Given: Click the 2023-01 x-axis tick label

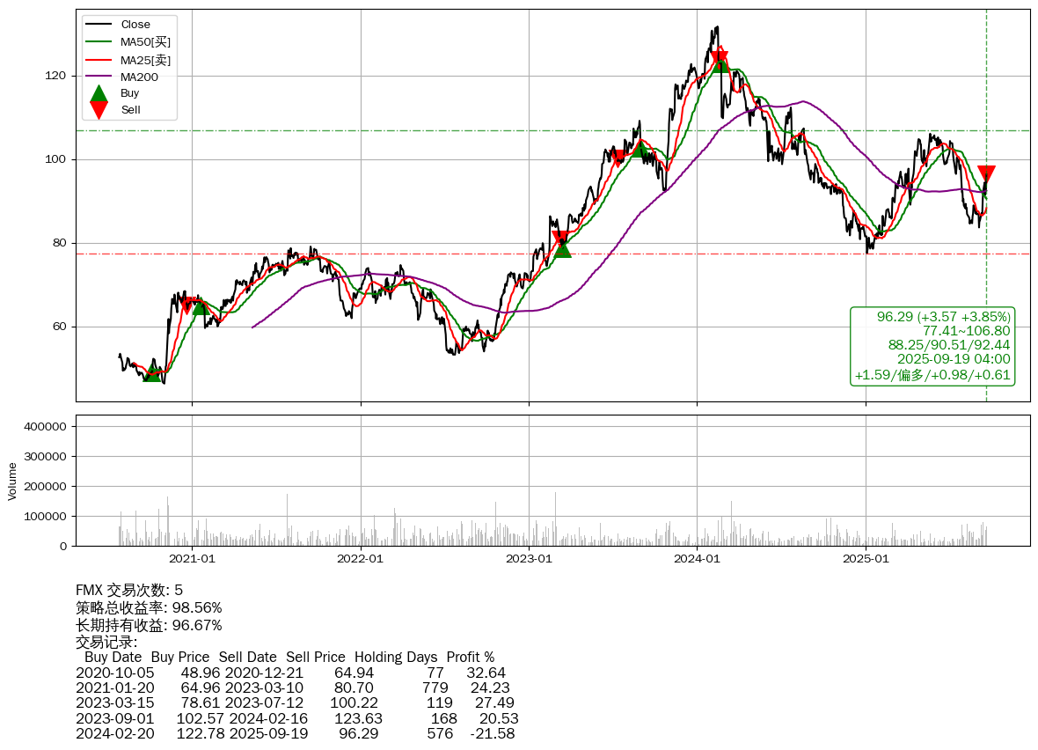Looking at the screenshot, I should pos(529,558).
